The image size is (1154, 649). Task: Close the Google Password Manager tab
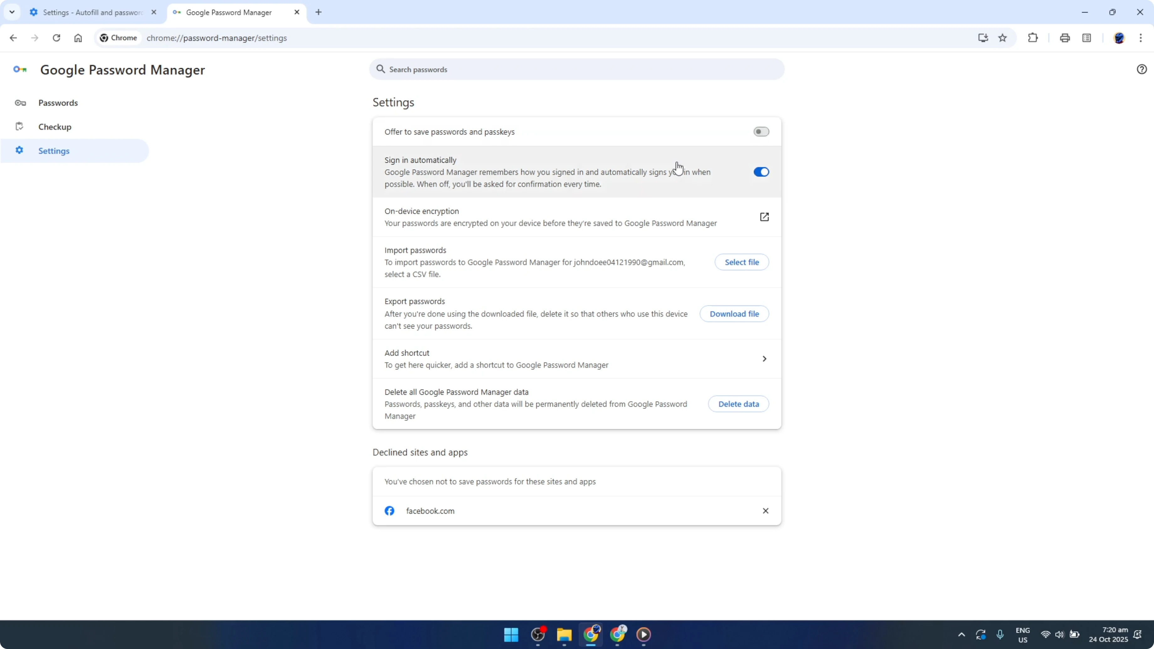(x=297, y=12)
